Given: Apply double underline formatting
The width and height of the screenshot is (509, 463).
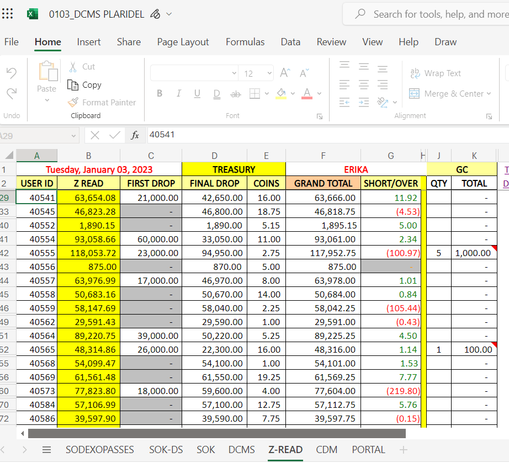Looking at the screenshot, I should tap(217, 94).
